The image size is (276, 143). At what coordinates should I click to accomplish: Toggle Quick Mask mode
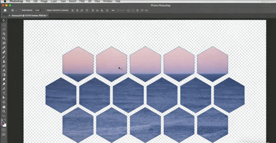[4, 130]
